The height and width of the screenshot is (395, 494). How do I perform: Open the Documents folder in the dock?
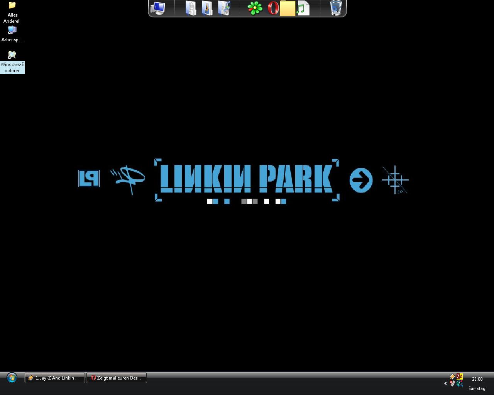191,8
